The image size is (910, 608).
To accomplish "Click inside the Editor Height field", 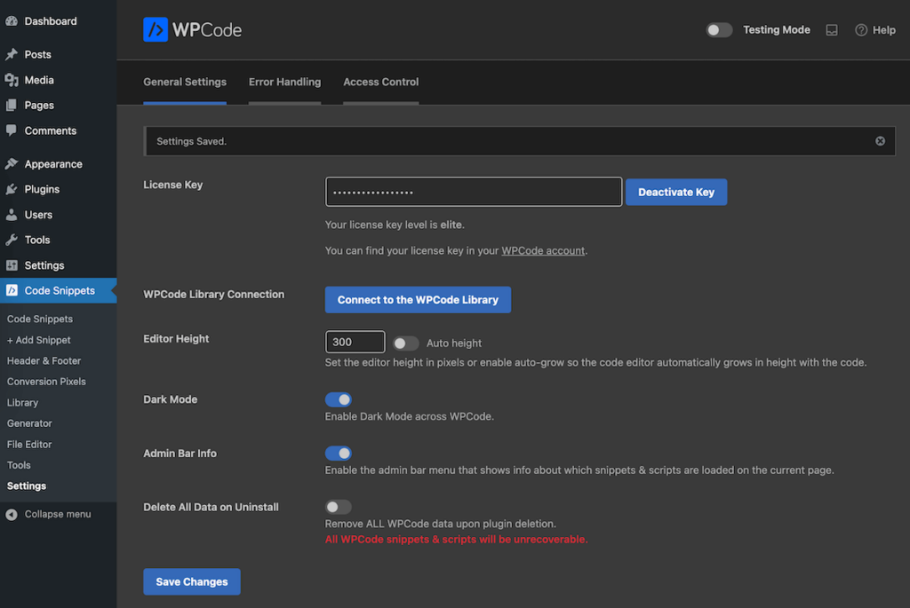I will click(355, 342).
